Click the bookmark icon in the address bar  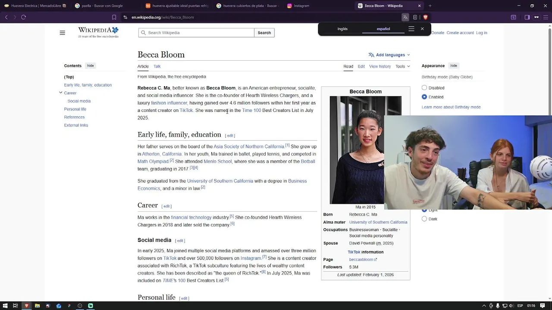pyautogui.click(x=114, y=17)
